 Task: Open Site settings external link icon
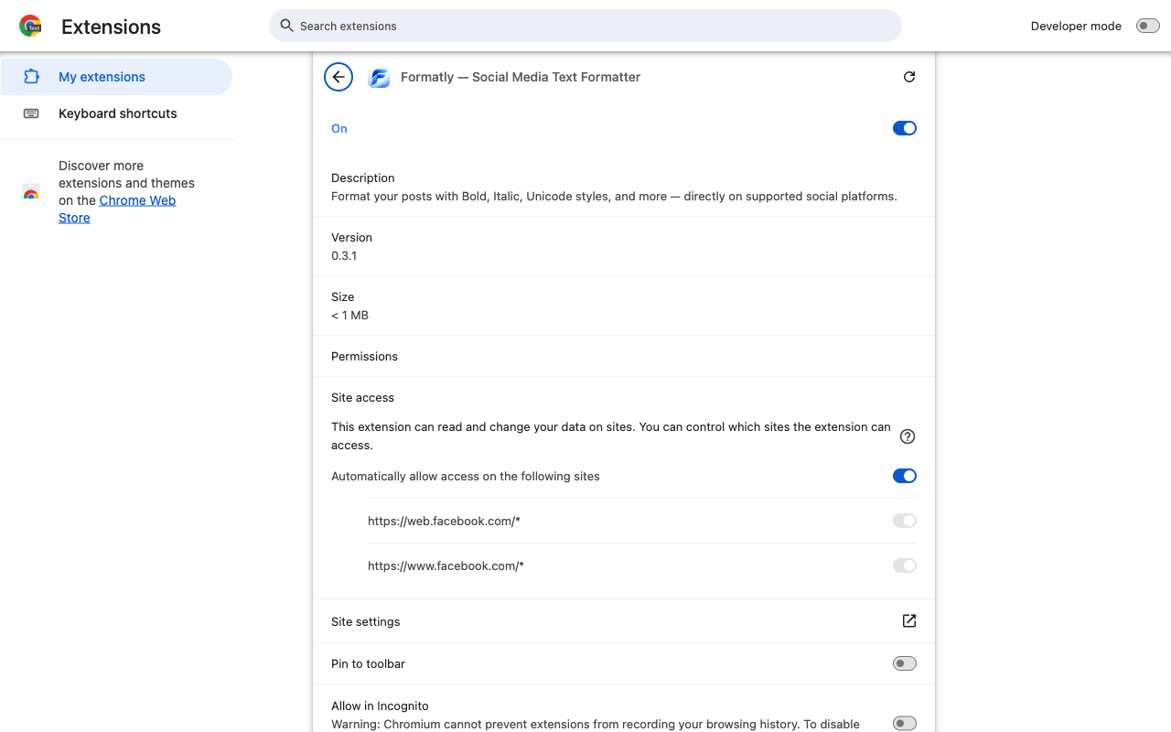909,621
